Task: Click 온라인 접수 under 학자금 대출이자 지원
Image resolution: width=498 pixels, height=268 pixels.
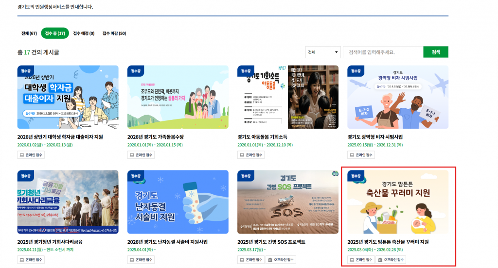Action: click(31, 155)
